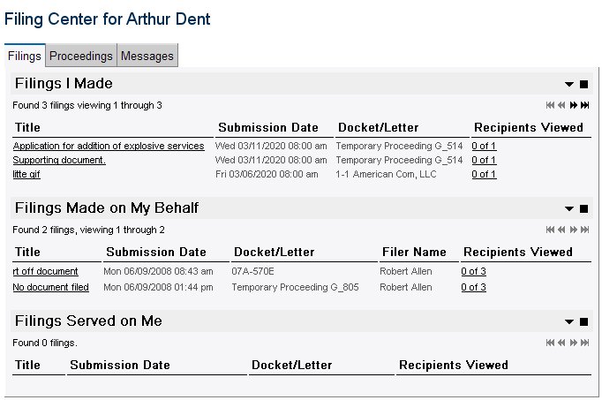Click the square icon in Filings Made on My Behalf header

[584, 208]
